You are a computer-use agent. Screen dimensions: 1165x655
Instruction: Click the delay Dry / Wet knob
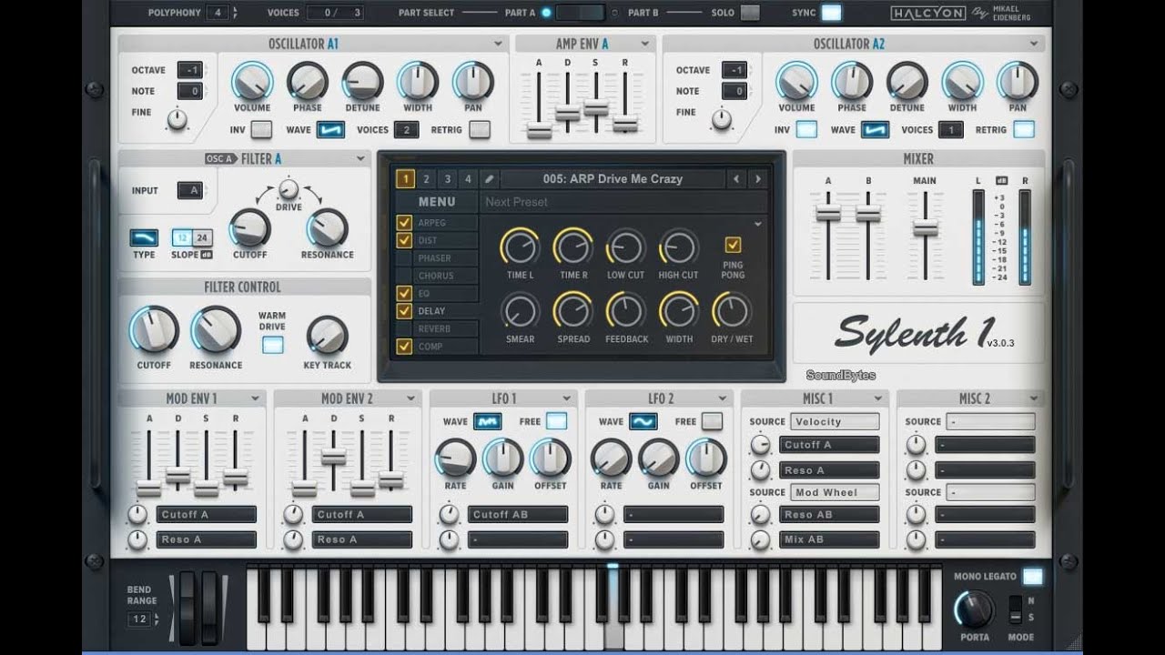pos(732,311)
